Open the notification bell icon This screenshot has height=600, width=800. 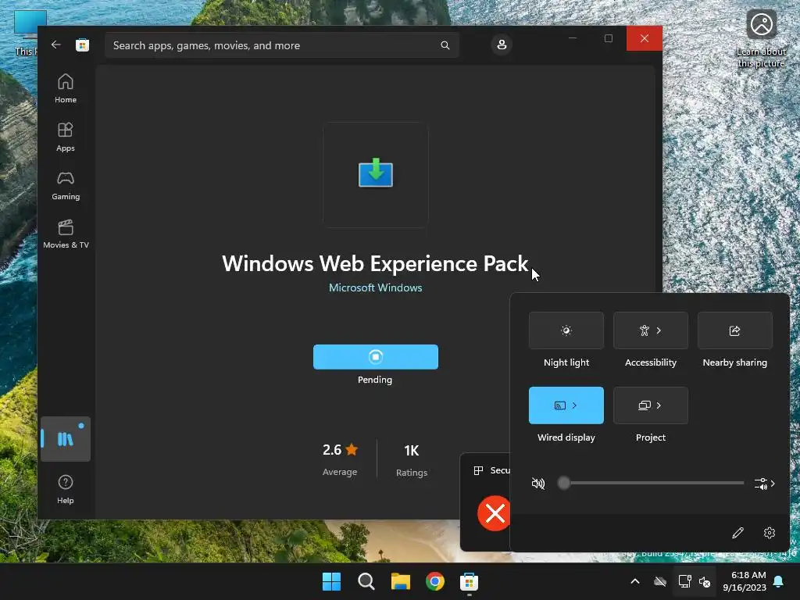779,581
